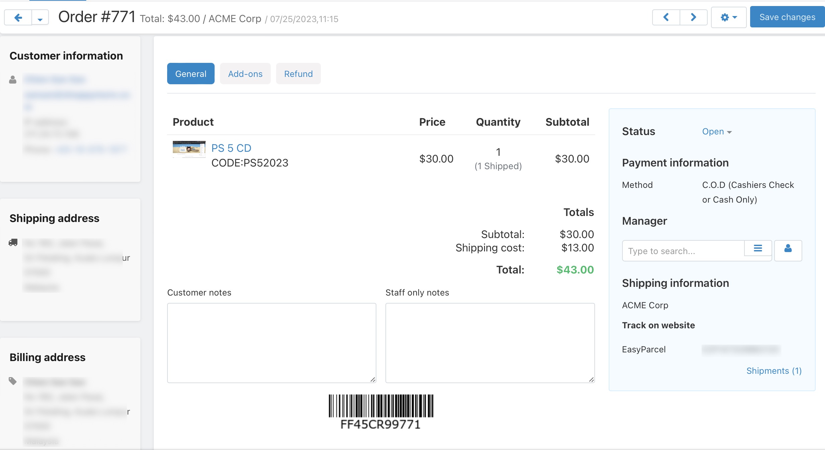
Task: Open the Shipments (1) link
Action: pos(774,370)
